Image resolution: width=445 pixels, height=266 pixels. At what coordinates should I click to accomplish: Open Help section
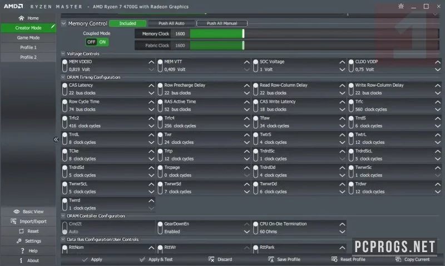click(28, 250)
